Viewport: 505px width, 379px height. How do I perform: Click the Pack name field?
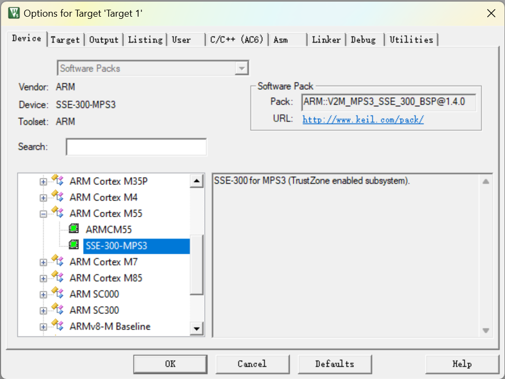(389, 102)
